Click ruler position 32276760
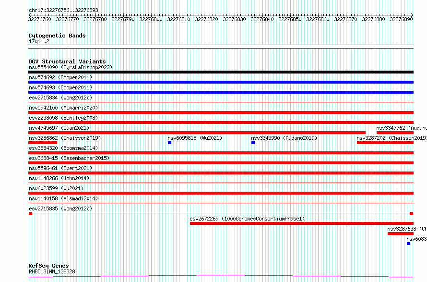The image size is (427, 282). tap(40, 19)
